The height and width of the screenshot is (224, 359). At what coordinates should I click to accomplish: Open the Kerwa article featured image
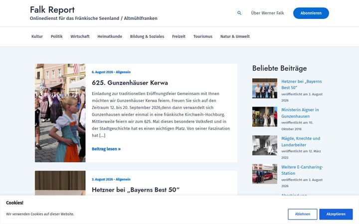(60, 113)
